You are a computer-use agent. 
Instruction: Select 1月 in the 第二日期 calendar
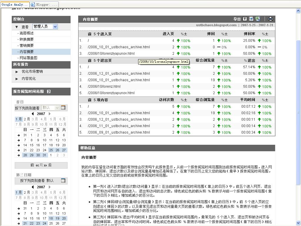[x=19, y=192]
